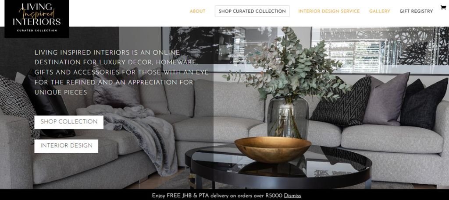This screenshot has height=200, width=449.
Task: Click the Shop Collection button
Action: (x=69, y=122)
